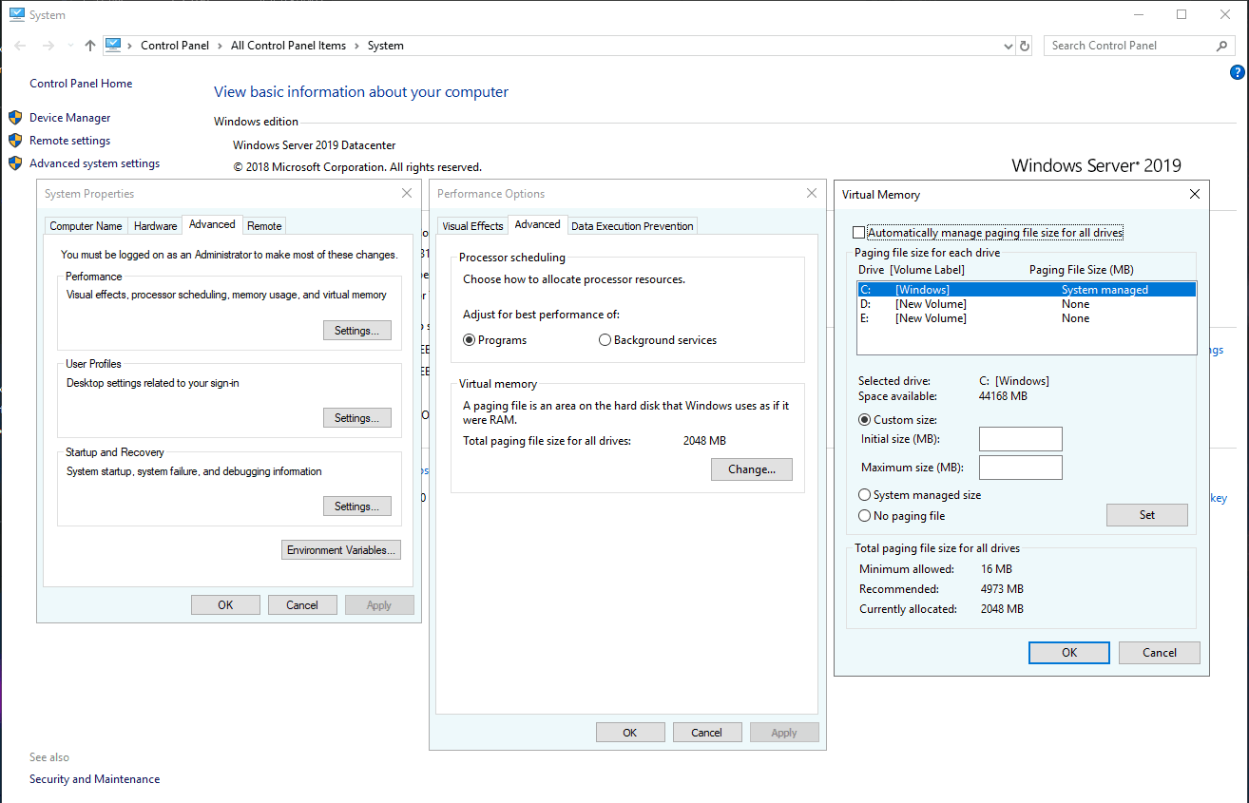The width and height of the screenshot is (1249, 803).
Task: Click the Initial size input field
Action: [1020, 439]
